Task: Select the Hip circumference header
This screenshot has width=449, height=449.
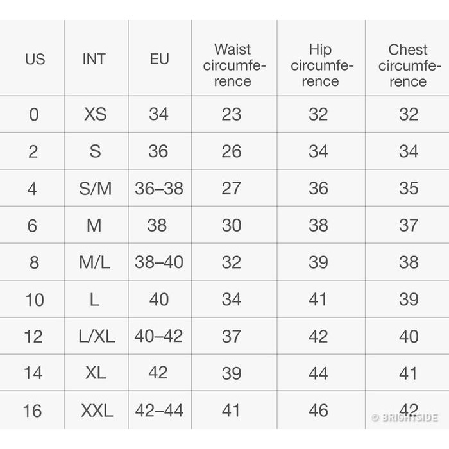Action: click(320, 65)
